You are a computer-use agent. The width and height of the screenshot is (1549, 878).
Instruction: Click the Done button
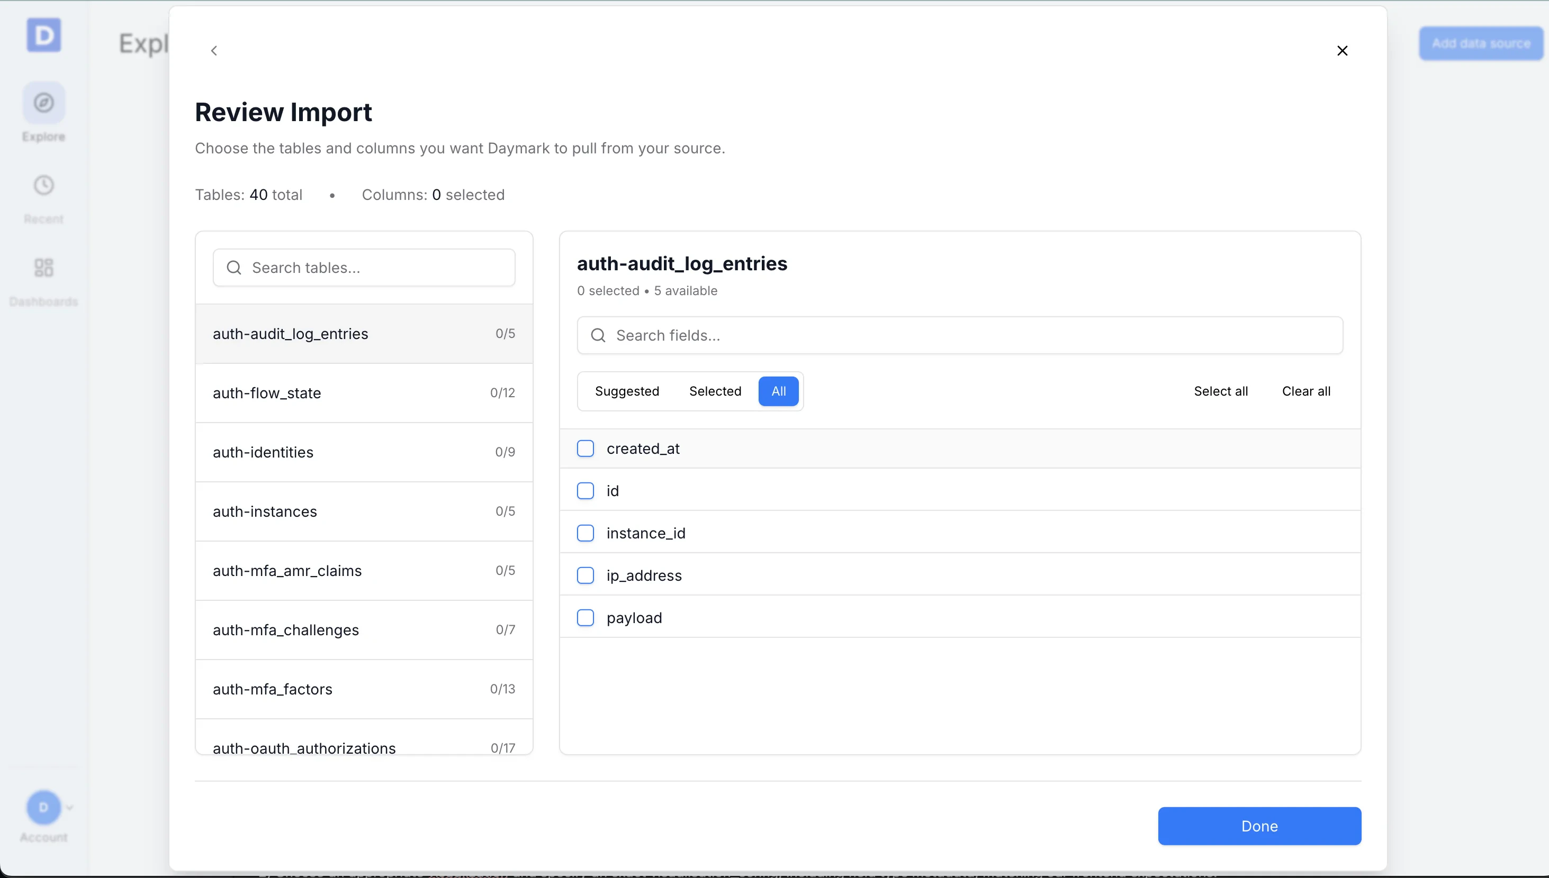click(1259, 826)
